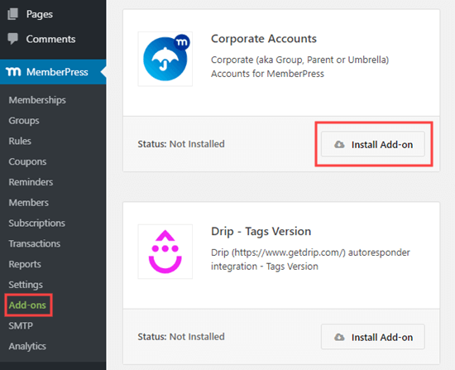Select the highlighted Add-ons menu item

(27, 305)
